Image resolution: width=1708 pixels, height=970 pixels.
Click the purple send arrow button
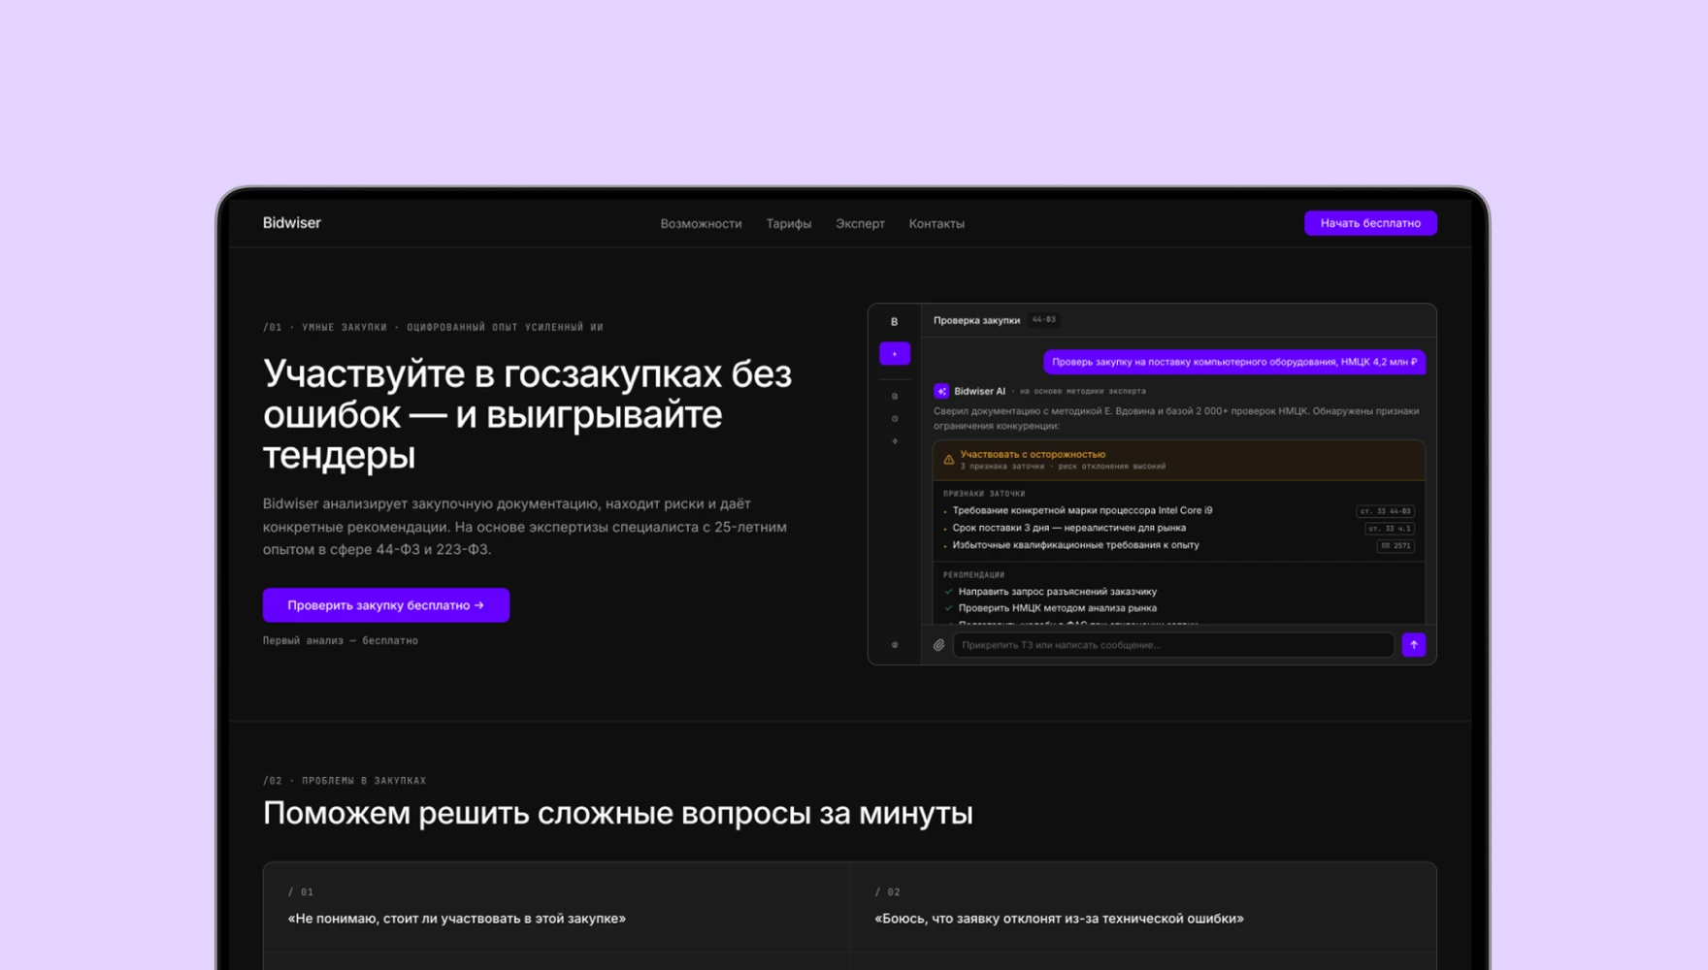[x=1414, y=645]
